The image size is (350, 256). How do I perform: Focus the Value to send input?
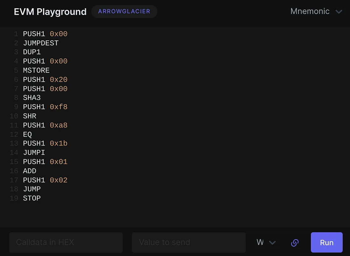click(188, 243)
